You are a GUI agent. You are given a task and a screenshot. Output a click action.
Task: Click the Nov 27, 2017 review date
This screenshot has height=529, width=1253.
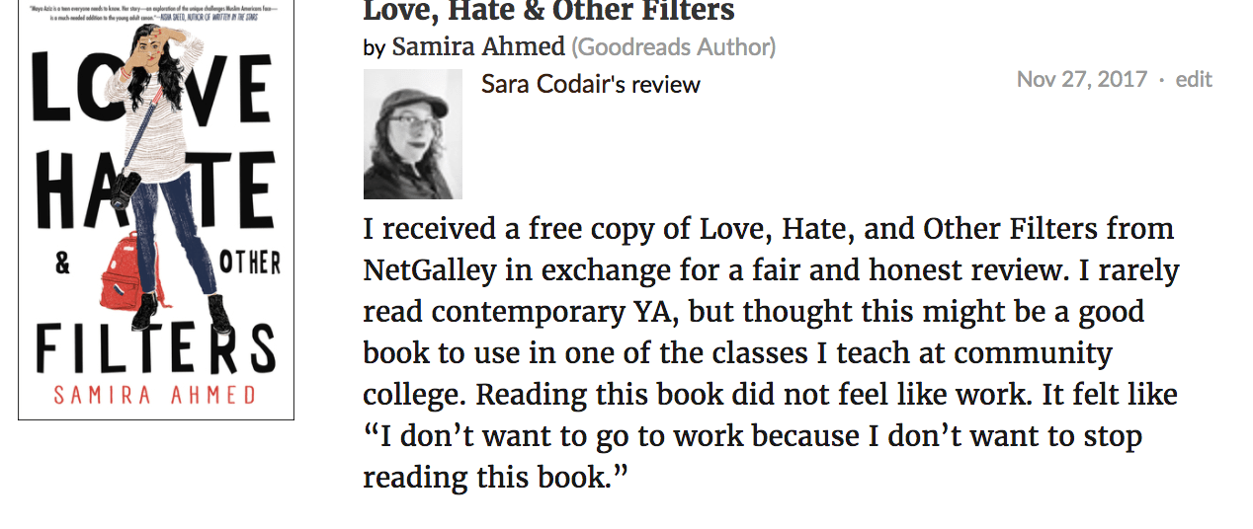[1081, 79]
